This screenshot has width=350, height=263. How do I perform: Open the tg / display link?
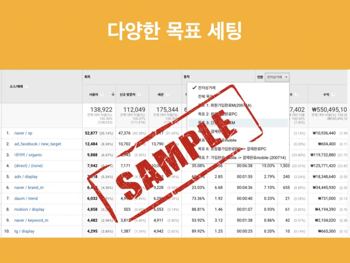click(24, 231)
